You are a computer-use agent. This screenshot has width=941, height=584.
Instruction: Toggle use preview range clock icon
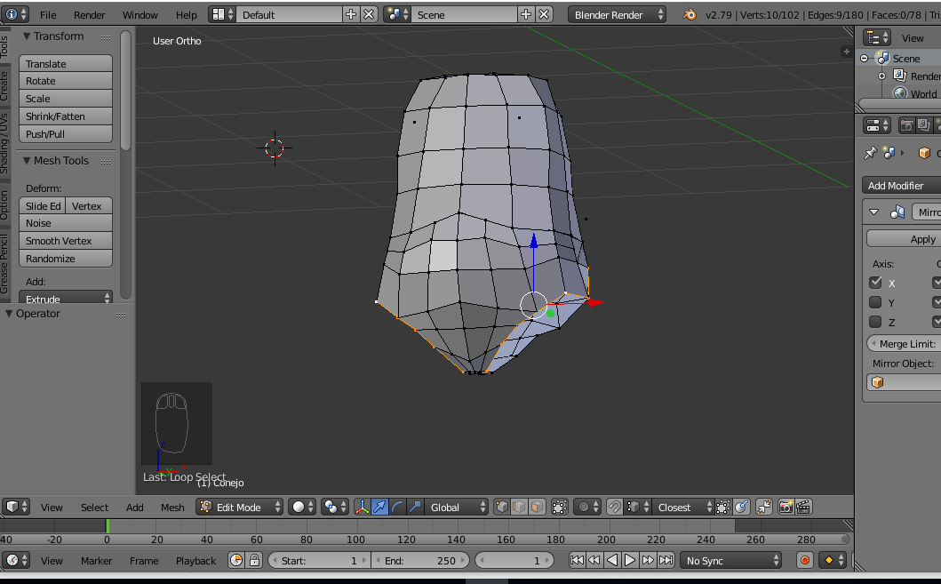click(x=236, y=560)
